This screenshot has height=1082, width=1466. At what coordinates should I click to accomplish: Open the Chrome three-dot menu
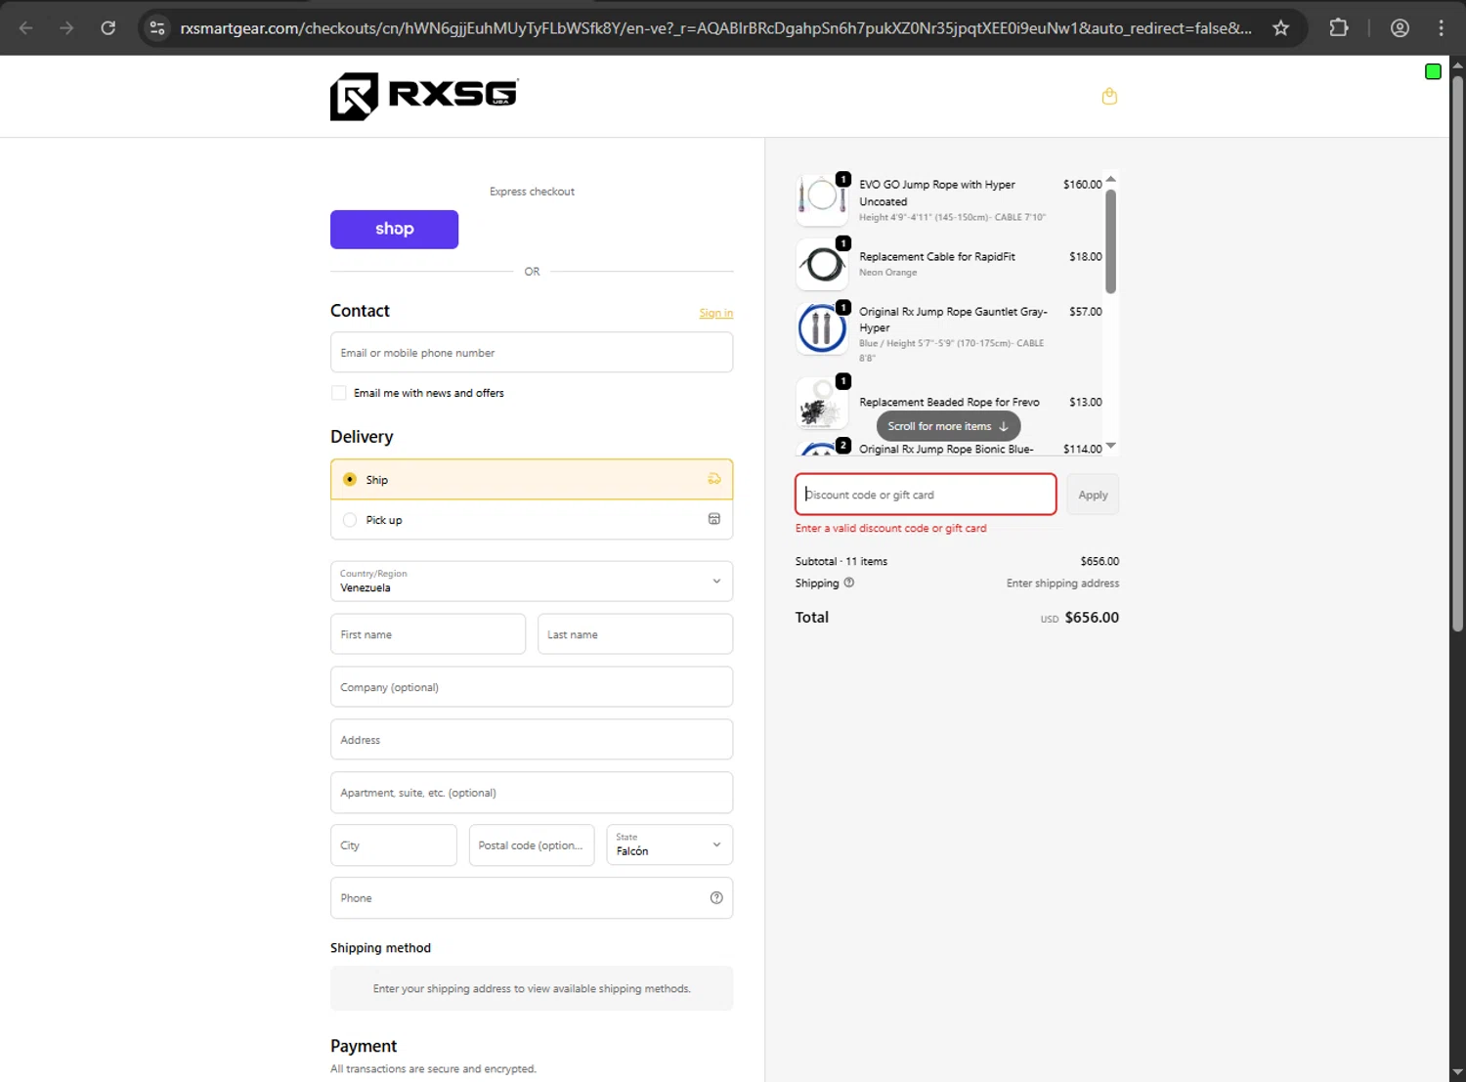(1441, 28)
